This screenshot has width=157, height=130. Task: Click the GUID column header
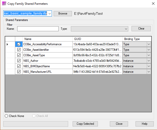click(x=97, y=39)
